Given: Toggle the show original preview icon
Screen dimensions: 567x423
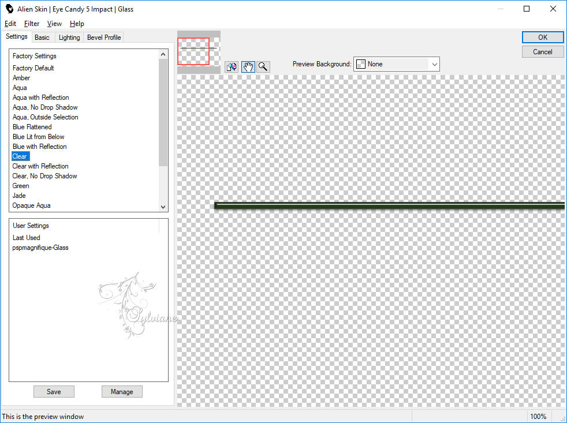Looking at the screenshot, I should (x=232, y=67).
